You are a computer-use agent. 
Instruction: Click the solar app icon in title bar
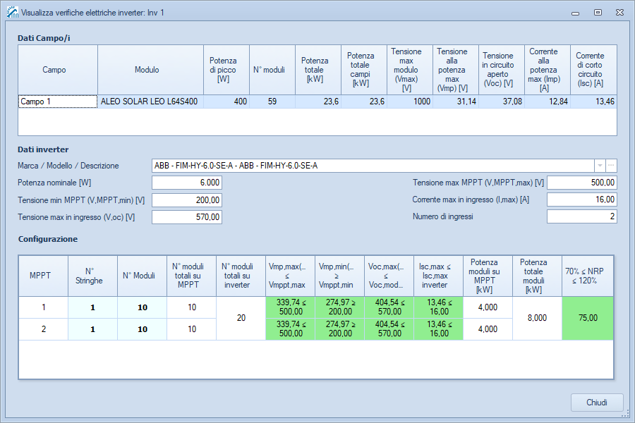(13, 12)
